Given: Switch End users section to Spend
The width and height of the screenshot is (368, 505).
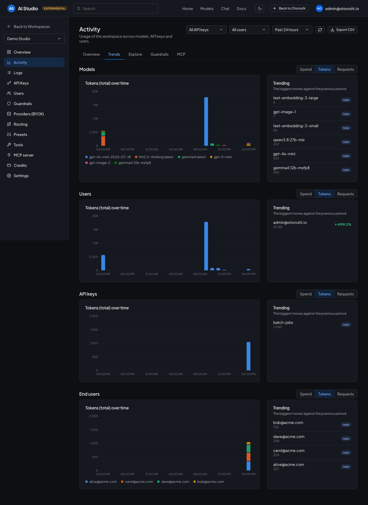Looking at the screenshot, I should click(x=306, y=394).
